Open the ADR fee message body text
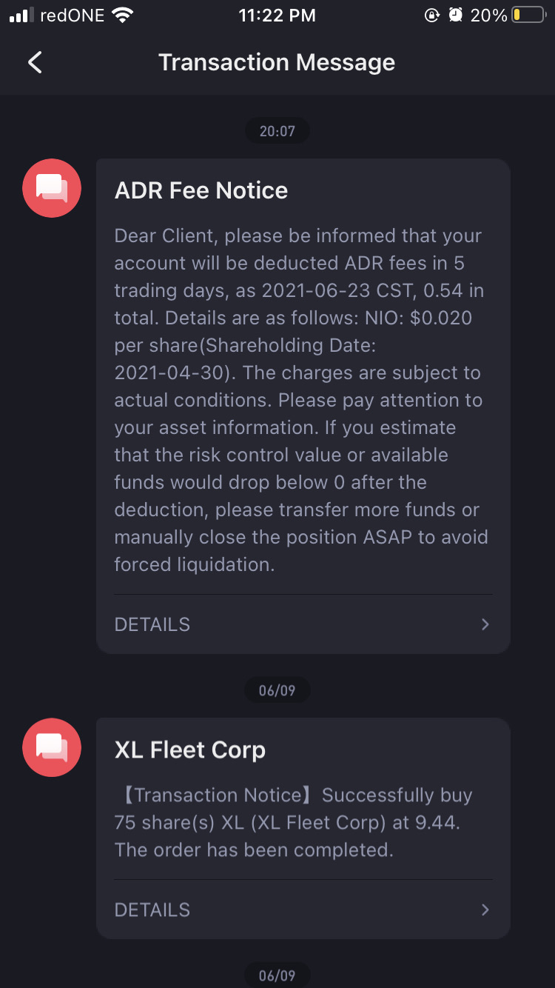 coord(300,400)
